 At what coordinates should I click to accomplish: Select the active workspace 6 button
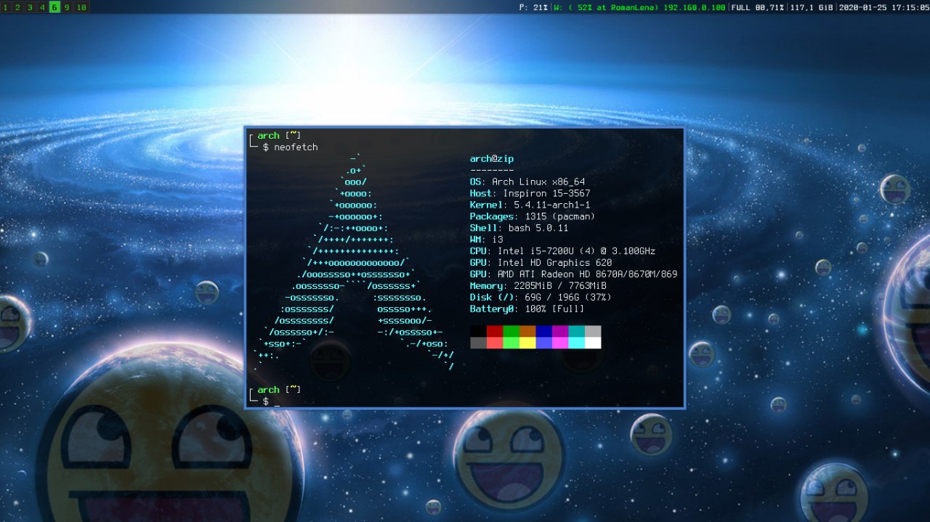(54, 7)
